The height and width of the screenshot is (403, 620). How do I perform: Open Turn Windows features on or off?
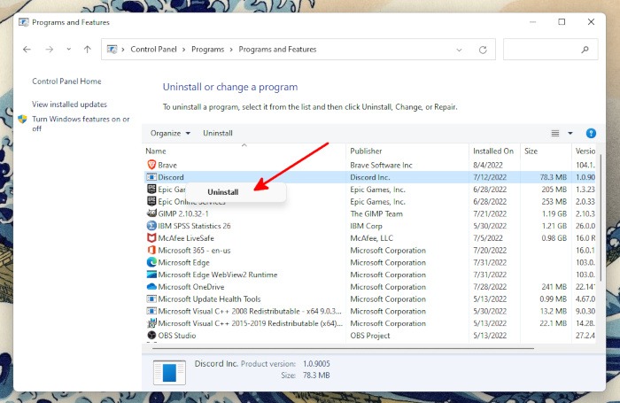(81, 123)
